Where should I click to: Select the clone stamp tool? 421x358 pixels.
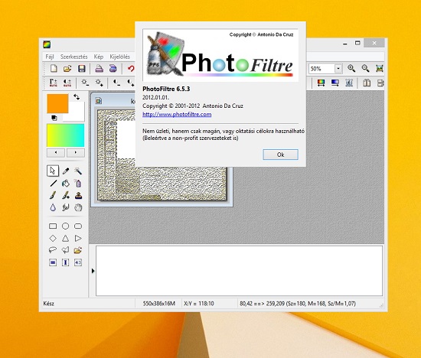pos(78,195)
